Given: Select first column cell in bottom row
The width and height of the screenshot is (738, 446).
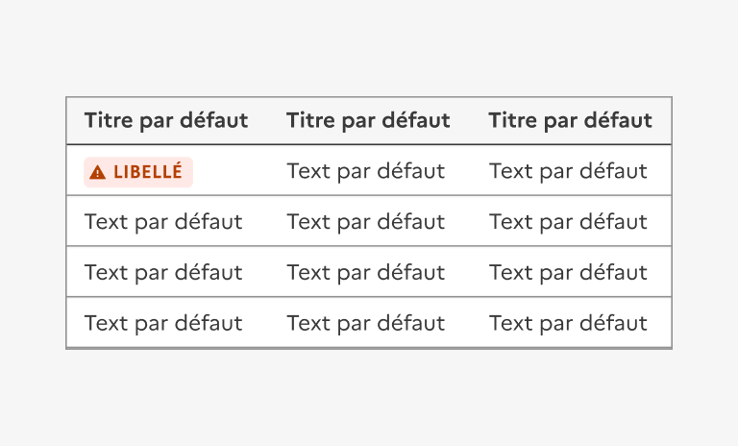Looking at the screenshot, I should (x=163, y=324).
